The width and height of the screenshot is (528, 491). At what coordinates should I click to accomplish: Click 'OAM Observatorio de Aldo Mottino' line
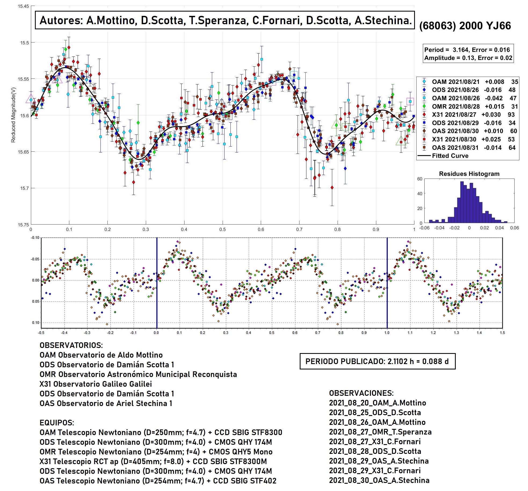101,355
